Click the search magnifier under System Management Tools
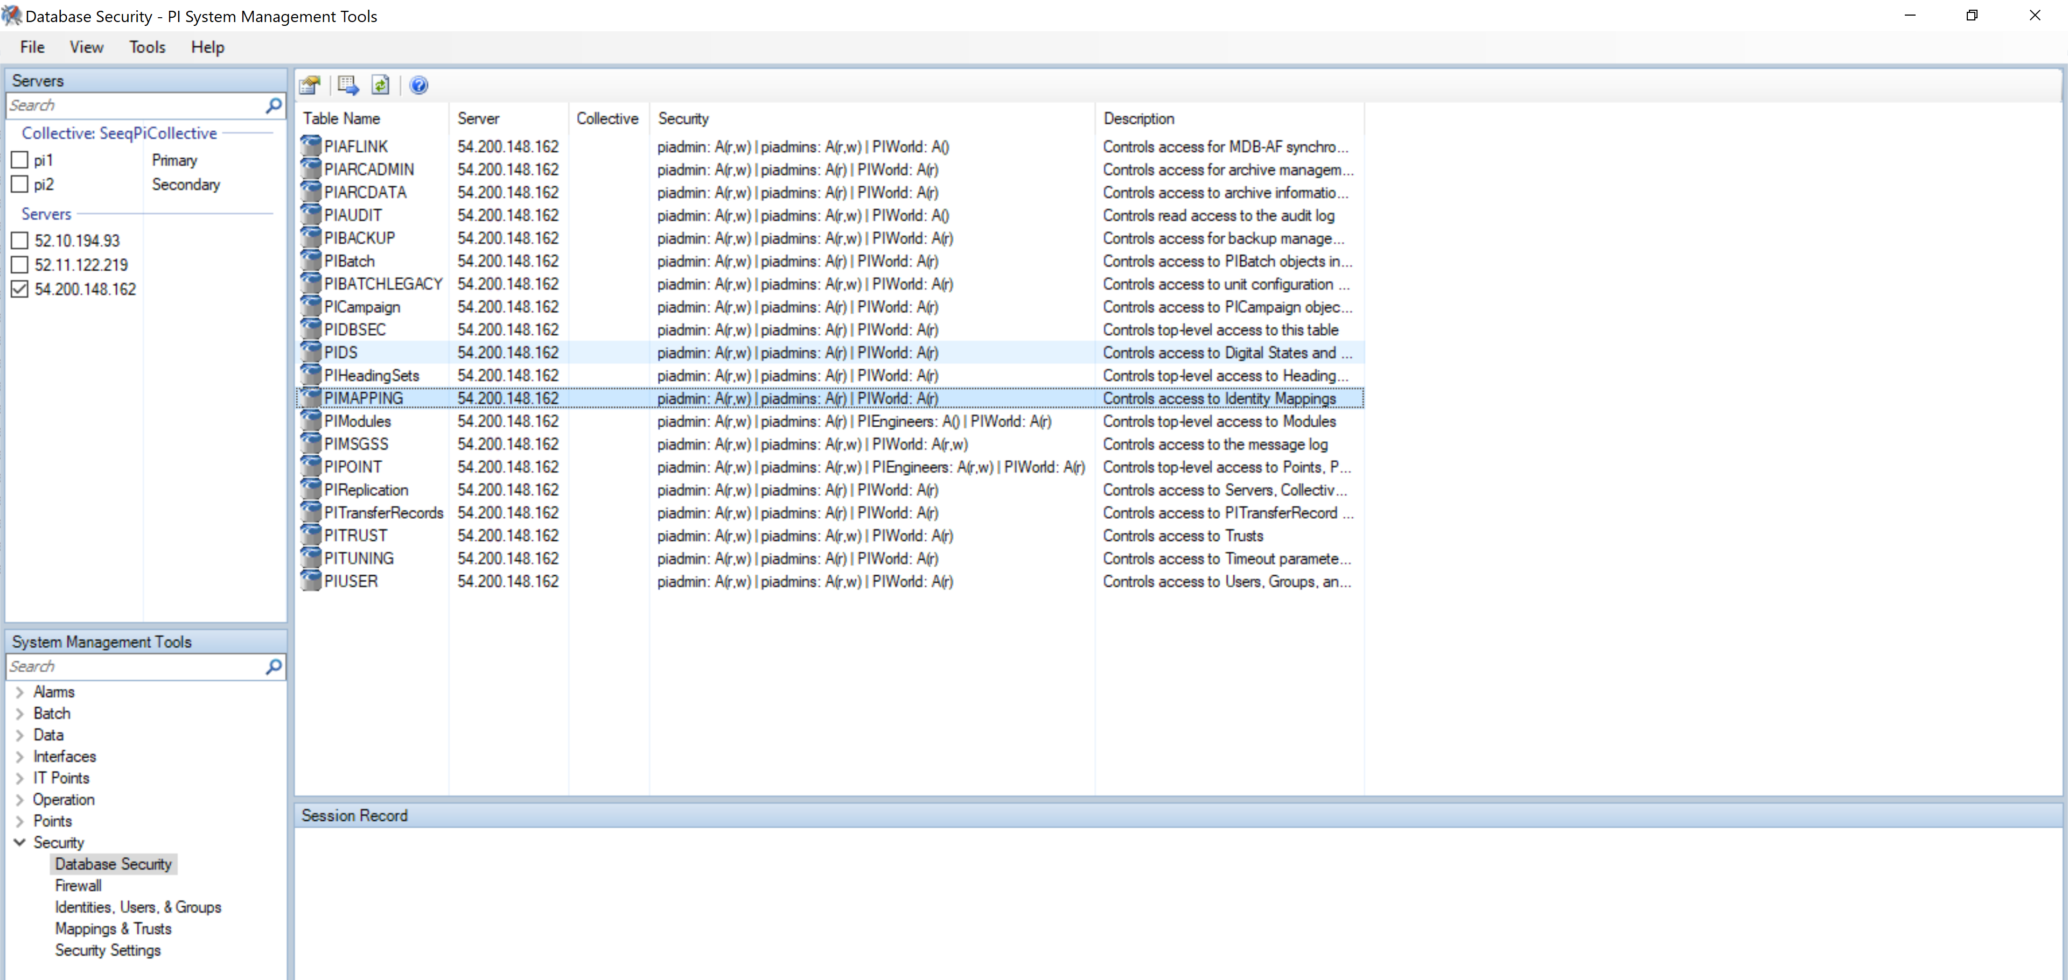This screenshot has width=2068, height=980. 274,666
